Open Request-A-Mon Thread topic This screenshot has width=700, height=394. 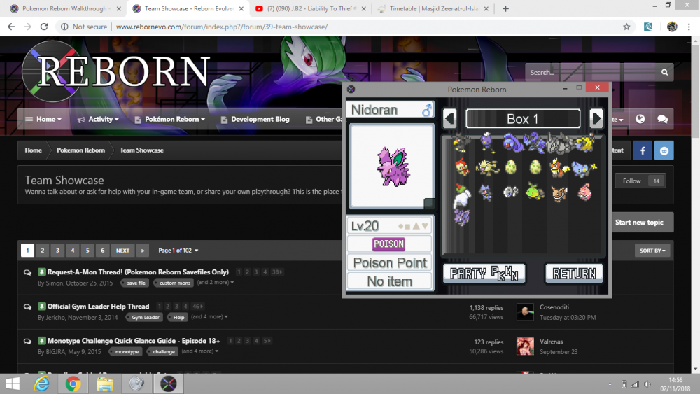(138, 272)
